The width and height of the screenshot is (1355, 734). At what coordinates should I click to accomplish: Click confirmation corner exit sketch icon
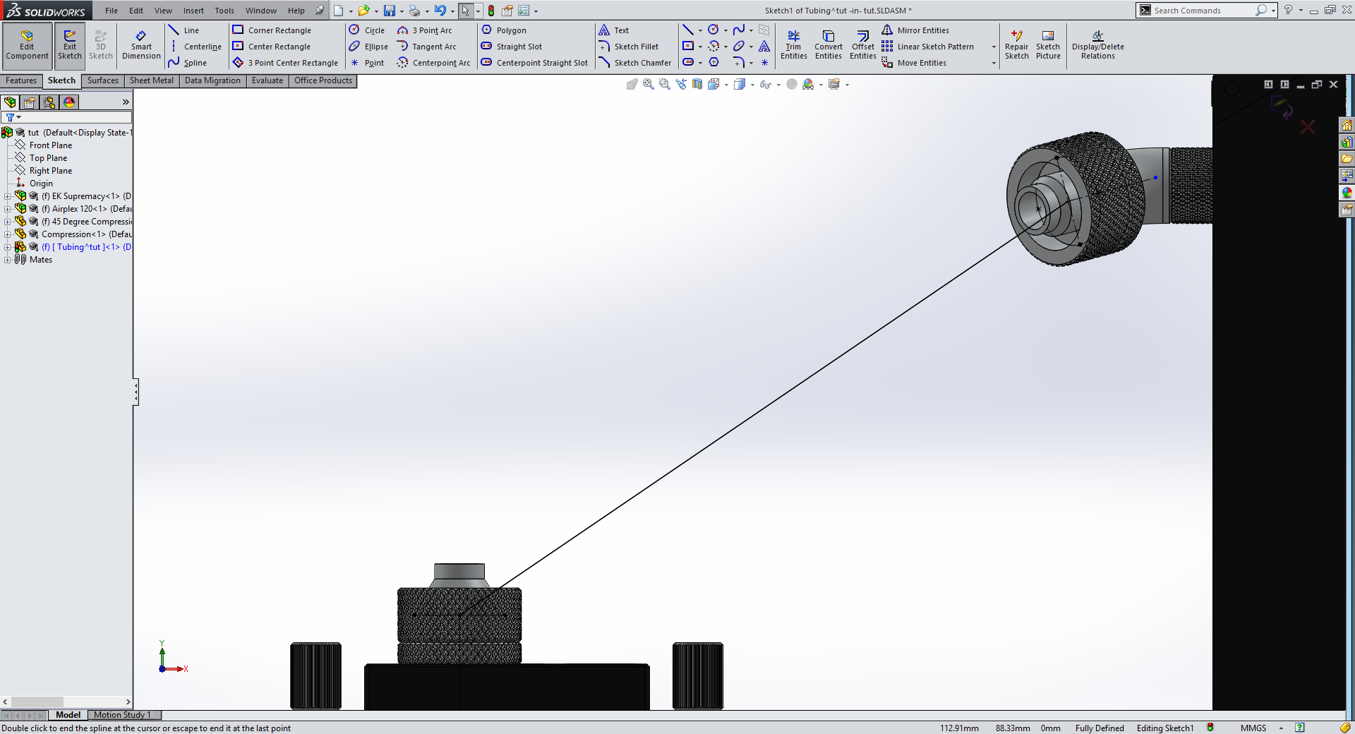(x=1282, y=108)
